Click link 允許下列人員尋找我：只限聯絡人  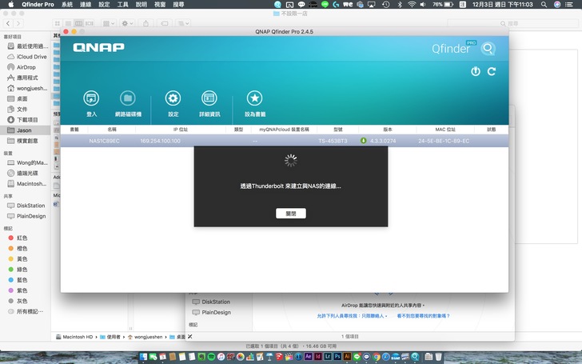tap(352, 316)
